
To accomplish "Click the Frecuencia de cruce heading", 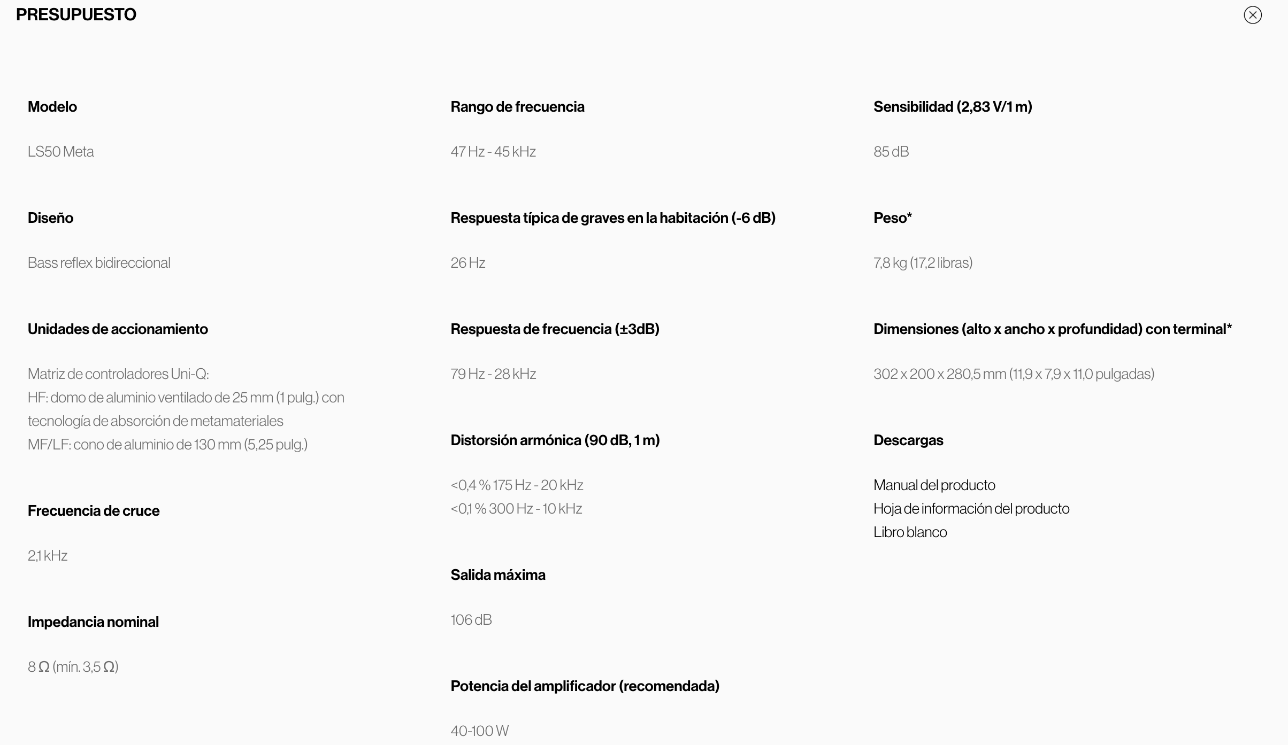I will [94, 511].
